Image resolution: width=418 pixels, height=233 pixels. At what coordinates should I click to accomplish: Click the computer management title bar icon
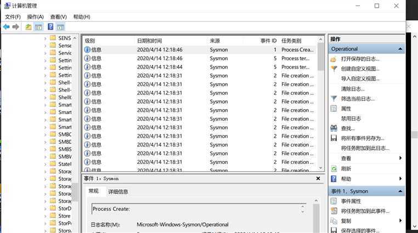pos(8,5)
